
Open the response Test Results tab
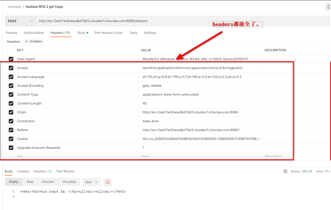coord(65,171)
